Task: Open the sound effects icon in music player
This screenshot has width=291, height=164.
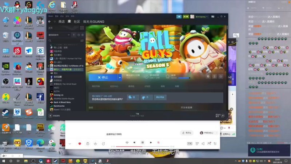Action: [x=197, y=144]
